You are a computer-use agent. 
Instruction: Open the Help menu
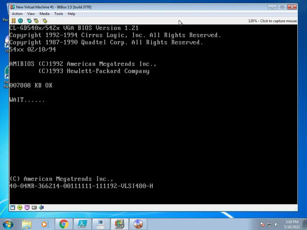point(71,14)
